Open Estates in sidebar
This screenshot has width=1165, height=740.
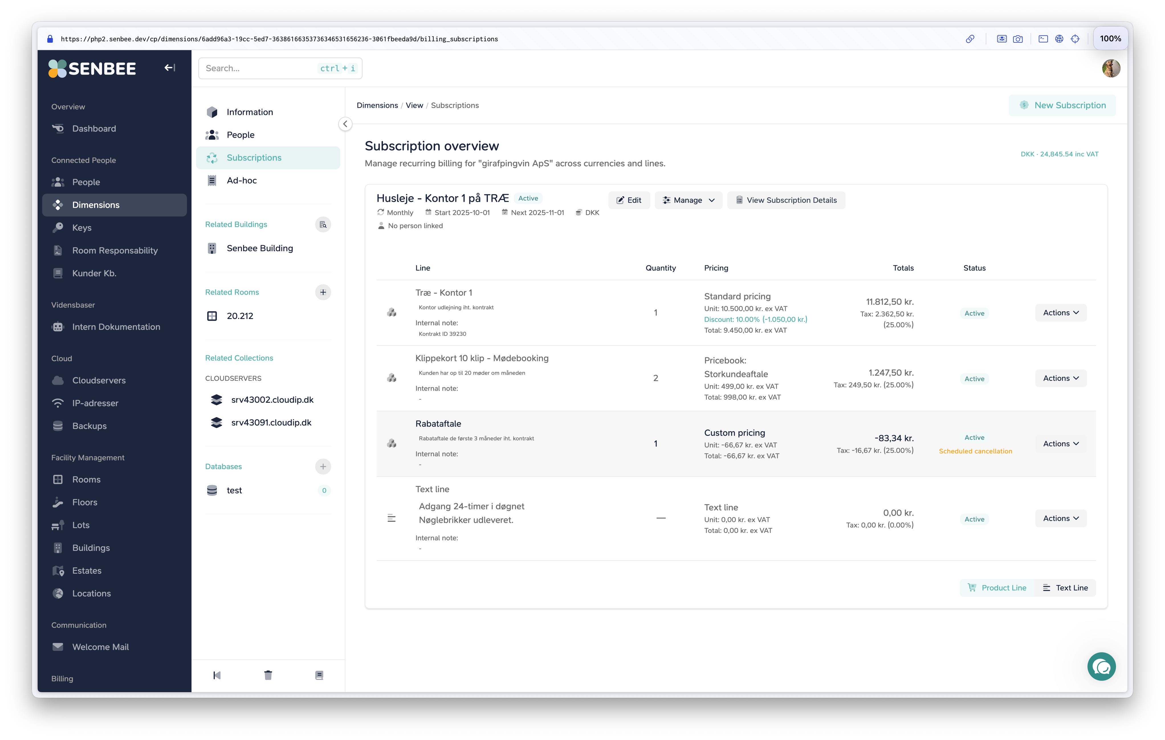pyautogui.click(x=114, y=571)
